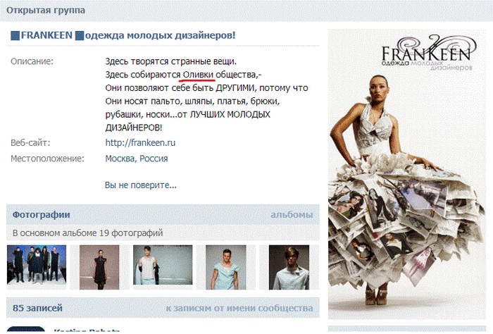Image resolution: width=493 pixels, height=334 pixels.
Task: Open the thumbnail of the man holding a jacket
Action: [163, 265]
